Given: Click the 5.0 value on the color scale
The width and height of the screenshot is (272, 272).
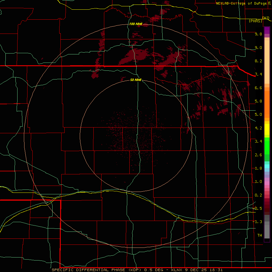Looking at the screenshot, I should pos(258,115).
